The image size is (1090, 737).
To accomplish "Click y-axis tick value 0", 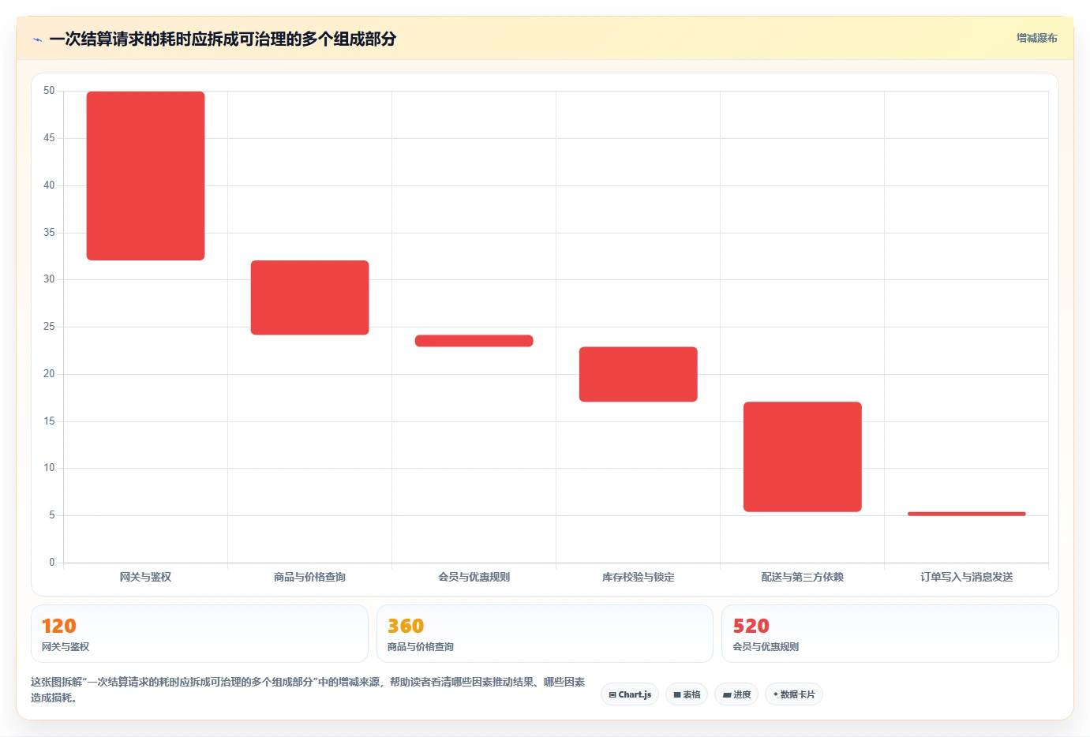I will click(52, 562).
